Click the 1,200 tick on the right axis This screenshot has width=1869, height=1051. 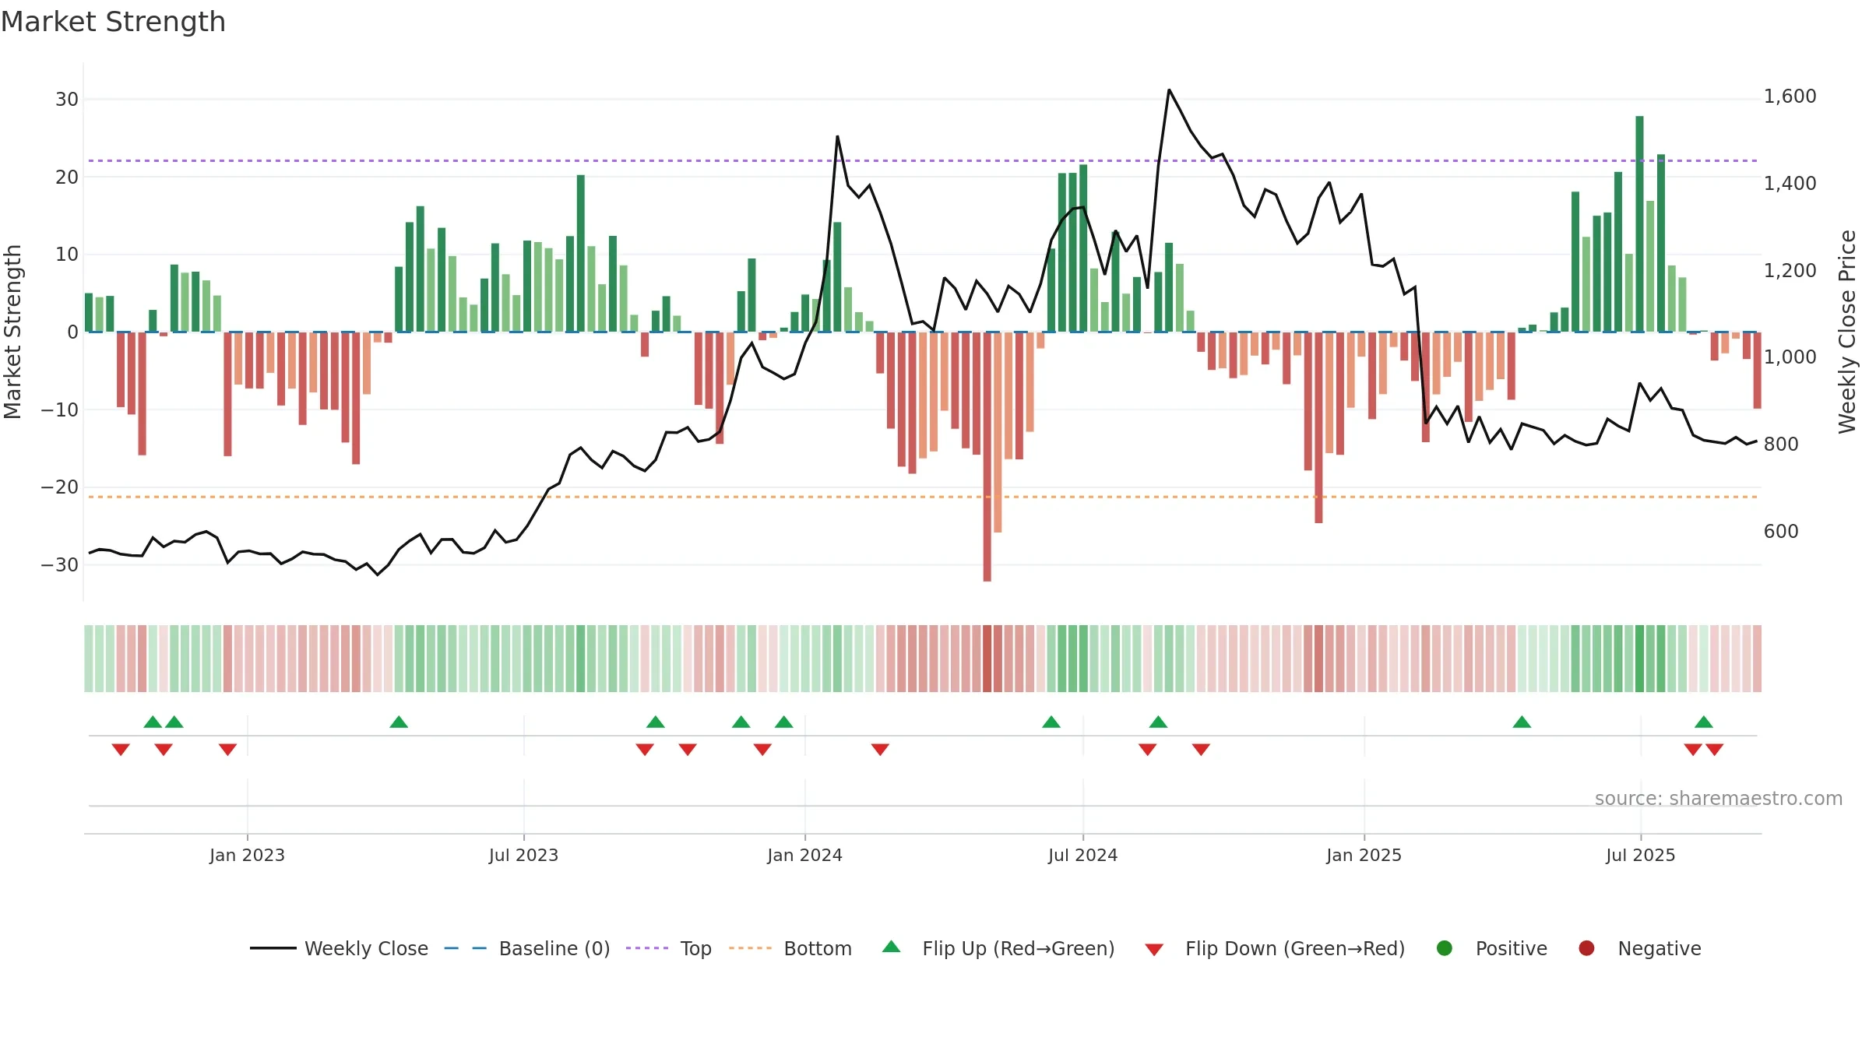(1790, 271)
